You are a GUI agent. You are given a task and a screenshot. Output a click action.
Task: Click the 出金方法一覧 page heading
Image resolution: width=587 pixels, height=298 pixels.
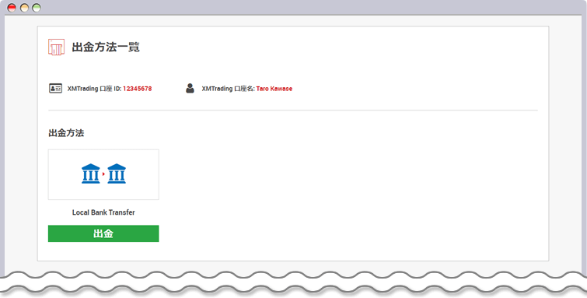pyautogui.click(x=106, y=47)
